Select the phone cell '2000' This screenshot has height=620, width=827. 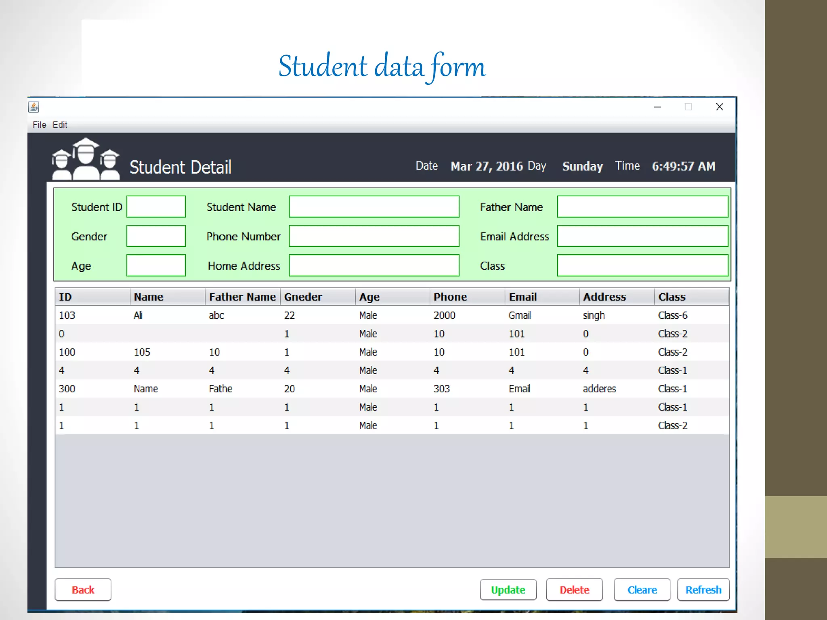tap(467, 315)
